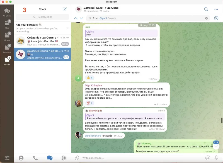The image size is (223, 163).
Task: Dismiss the birthday banner with the X
Action: tap(67, 28)
